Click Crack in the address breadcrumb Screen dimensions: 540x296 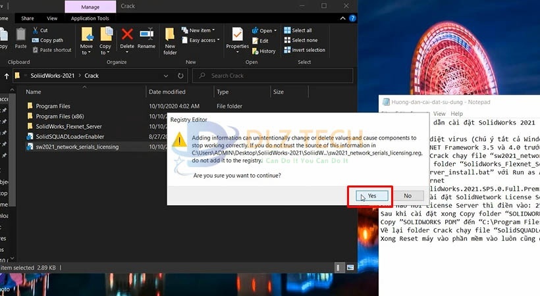coord(92,76)
